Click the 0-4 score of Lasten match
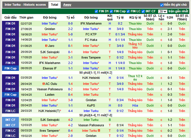The image size is (191, 138). pos(70,95)
